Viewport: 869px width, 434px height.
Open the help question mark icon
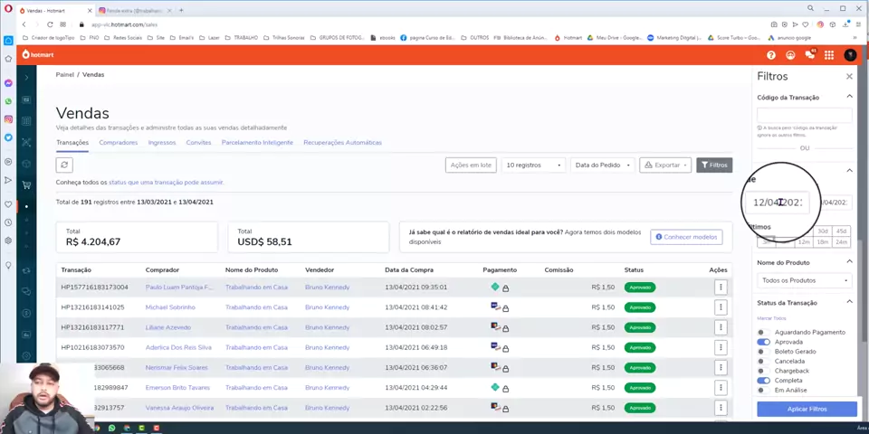771,55
